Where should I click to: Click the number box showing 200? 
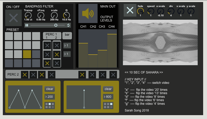[50, 97]
